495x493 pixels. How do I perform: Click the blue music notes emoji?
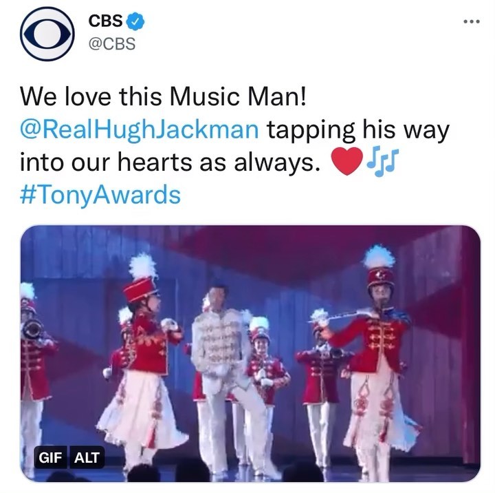[x=382, y=161]
